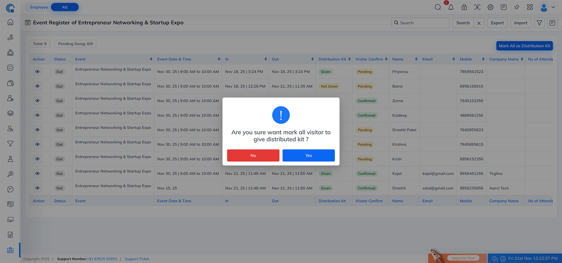Expand the user profile dropdown arrow
This screenshot has width=562, height=263.
pos(553,7)
